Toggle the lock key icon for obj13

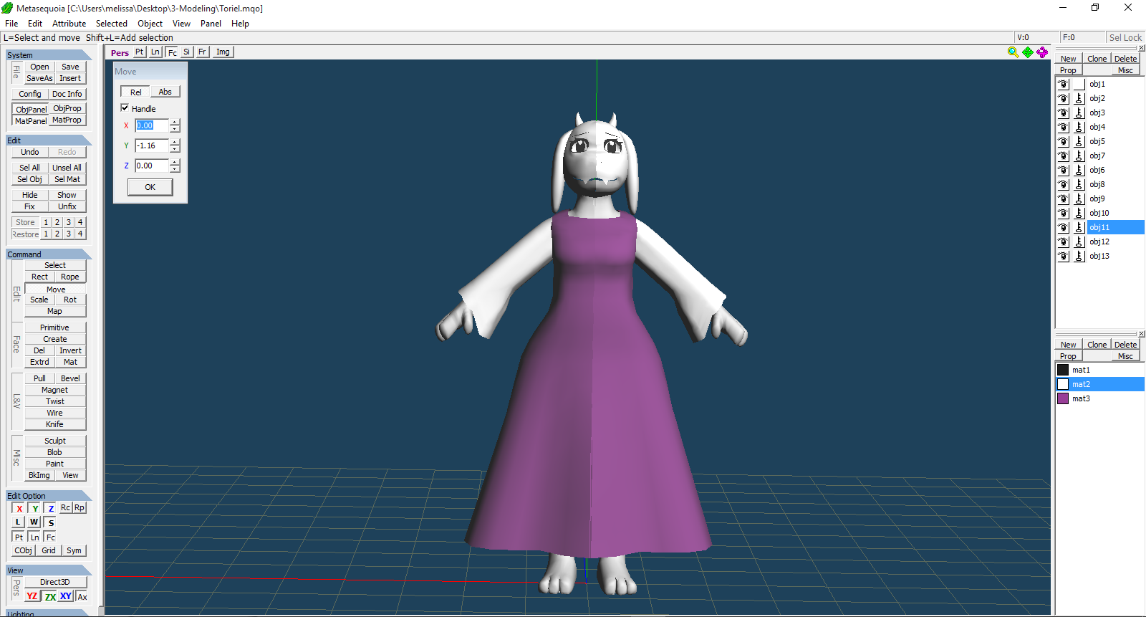pyautogui.click(x=1079, y=256)
